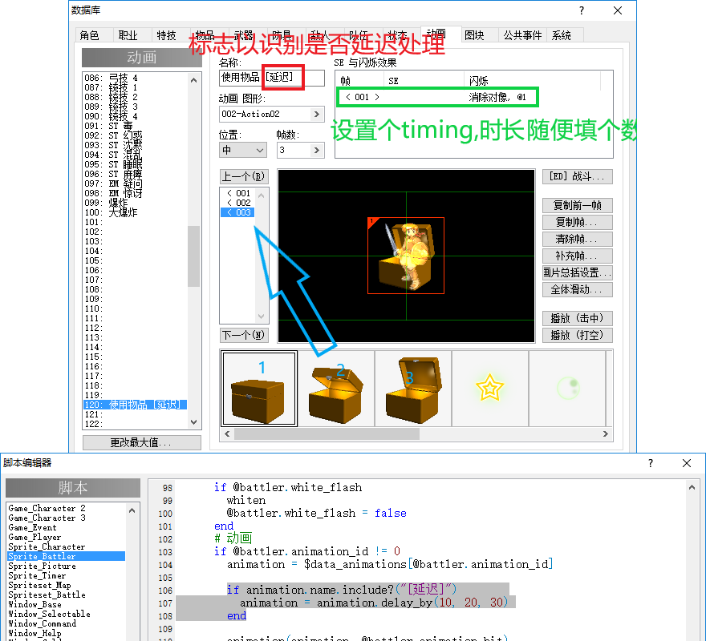Select the half-open treasure chest cell

pos(336,388)
